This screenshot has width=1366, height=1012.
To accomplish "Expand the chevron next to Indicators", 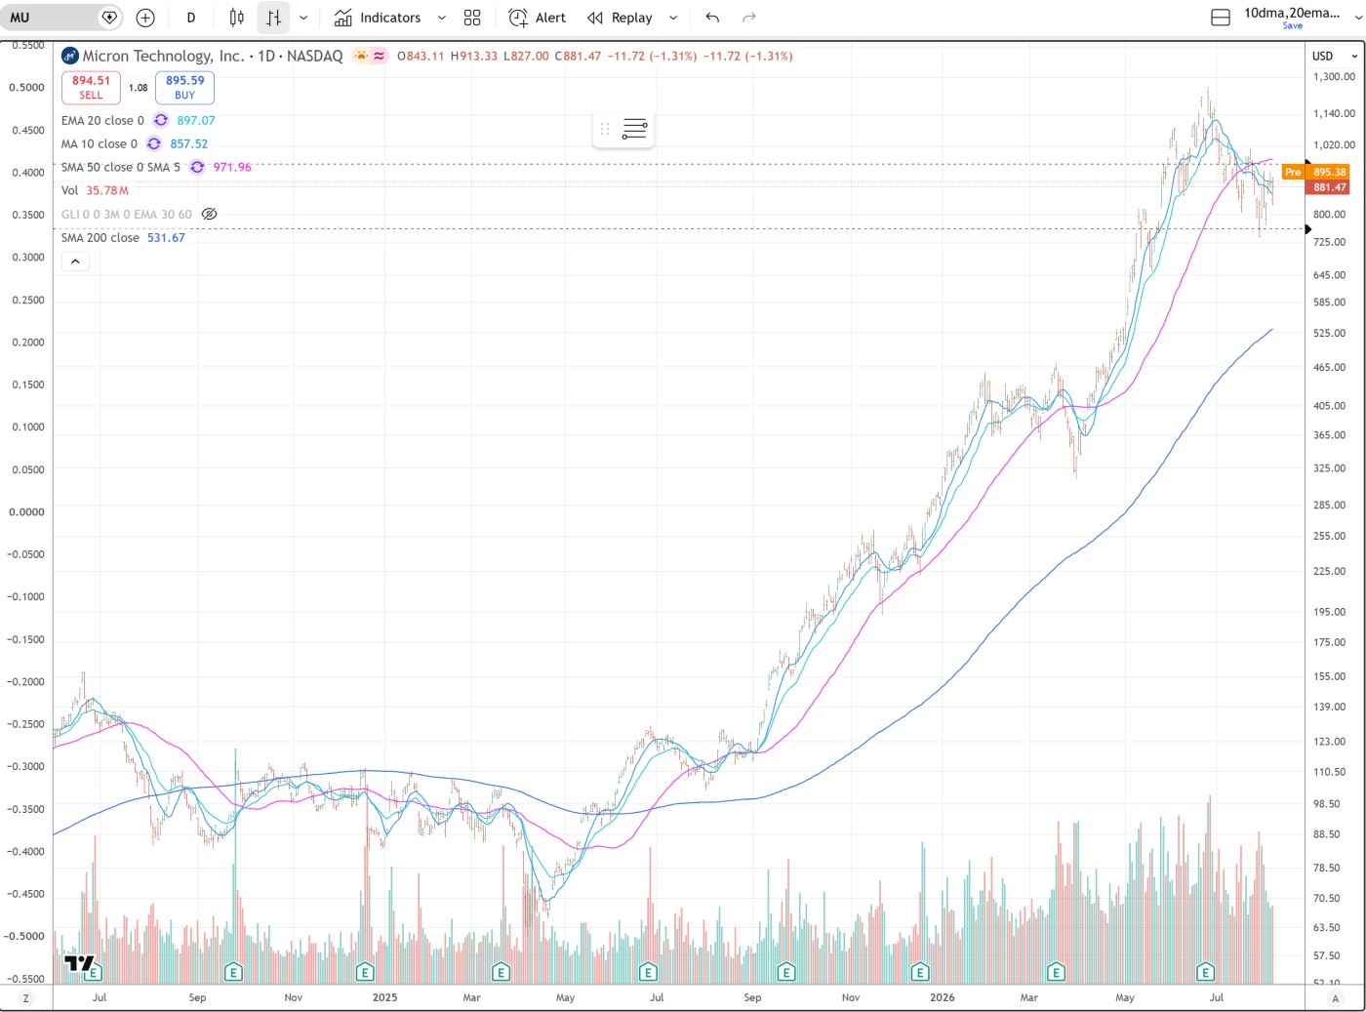I will pyautogui.click(x=441, y=18).
